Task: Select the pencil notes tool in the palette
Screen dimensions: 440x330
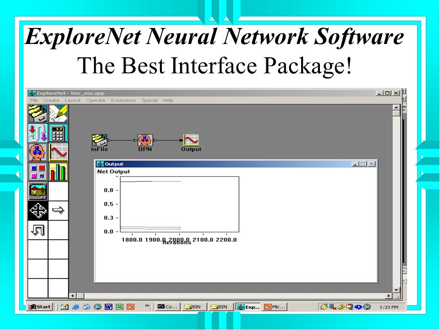Action: (x=58, y=114)
